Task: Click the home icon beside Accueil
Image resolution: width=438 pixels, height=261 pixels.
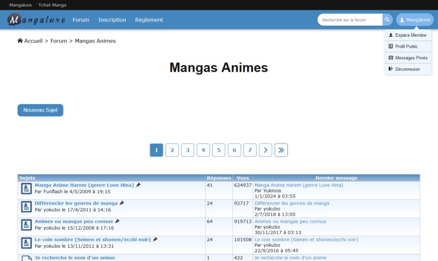Action: (x=20, y=41)
